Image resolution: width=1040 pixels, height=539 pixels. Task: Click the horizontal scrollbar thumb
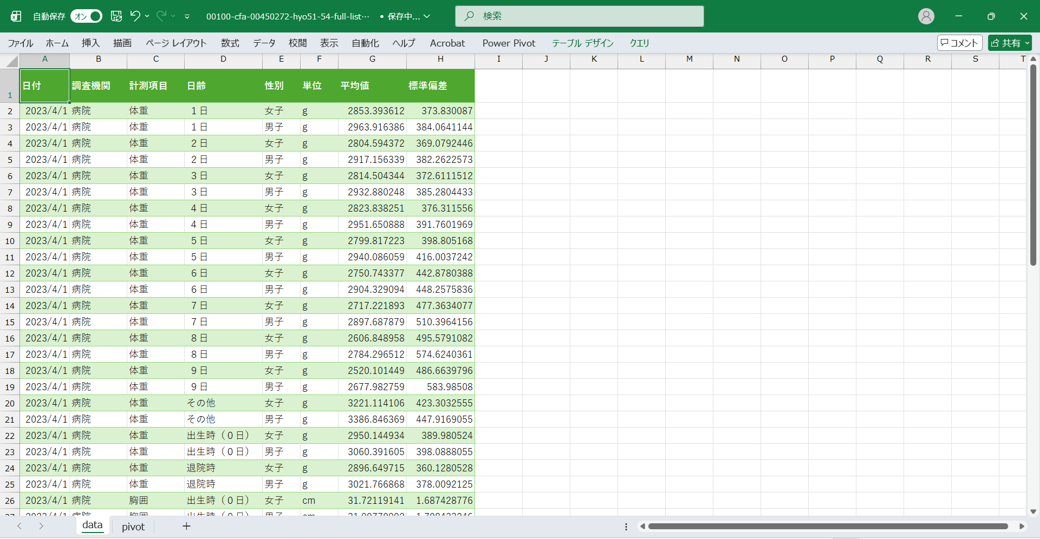tap(828, 526)
